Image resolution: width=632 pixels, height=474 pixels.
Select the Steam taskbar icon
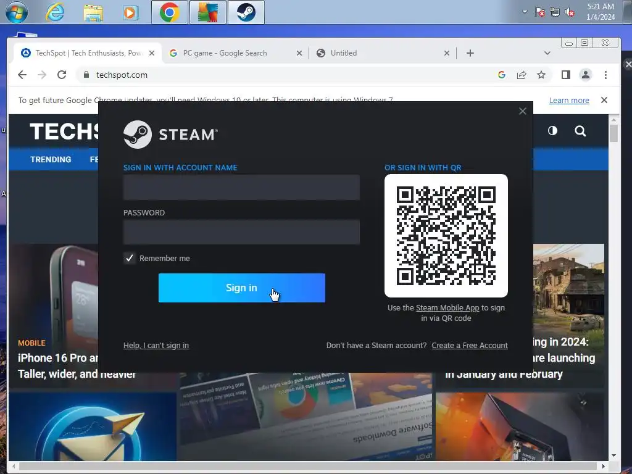pos(246,12)
